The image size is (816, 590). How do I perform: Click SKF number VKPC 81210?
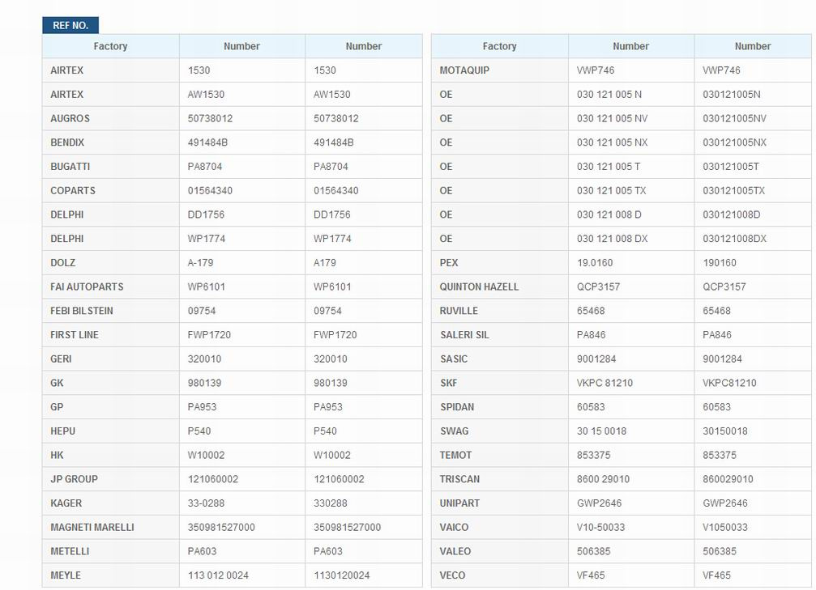605,383
